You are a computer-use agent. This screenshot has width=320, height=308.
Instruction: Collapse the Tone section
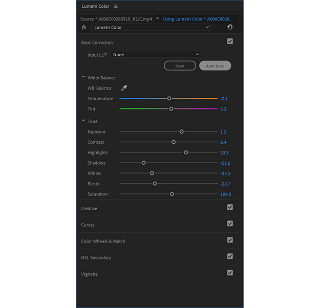[83, 121]
